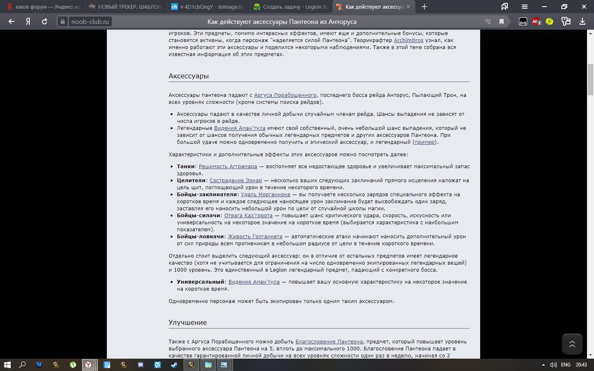Follow the 'Благословение Пантеона' link
The height and width of the screenshot is (371, 594).
point(329,342)
